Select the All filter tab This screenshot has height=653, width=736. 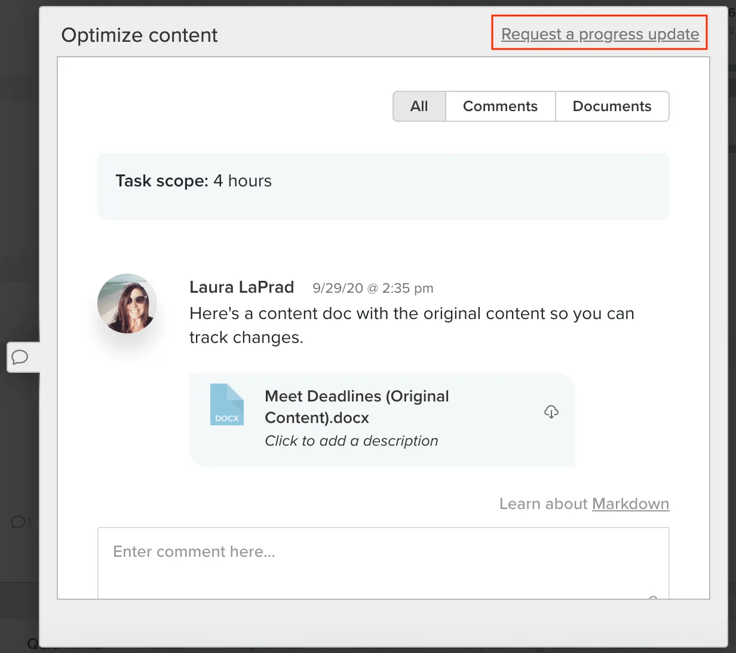pyautogui.click(x=419, y=106)
